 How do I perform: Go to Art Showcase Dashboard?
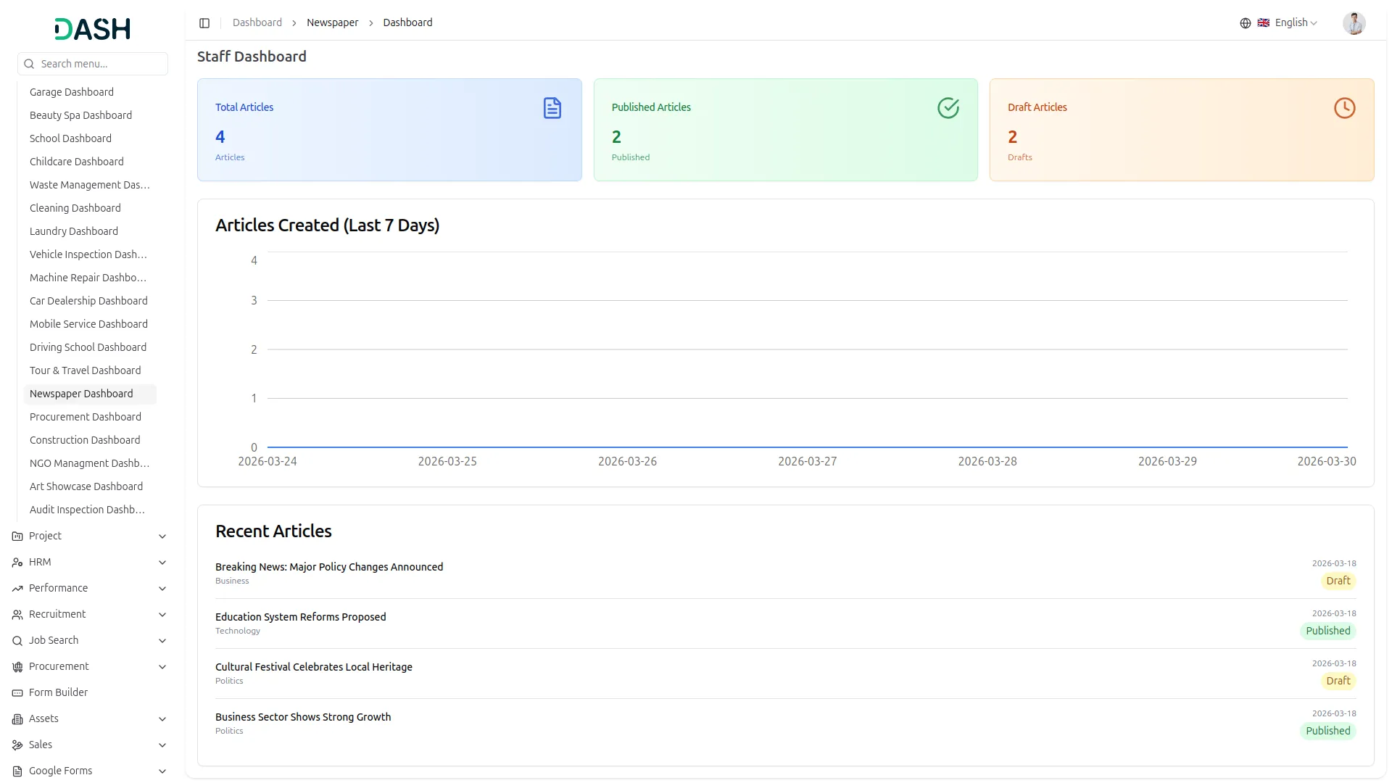click(x=86, y=486)
